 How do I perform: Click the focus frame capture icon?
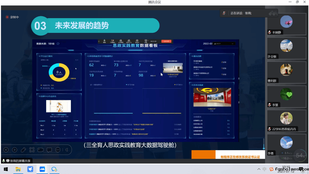coord(32,150)
